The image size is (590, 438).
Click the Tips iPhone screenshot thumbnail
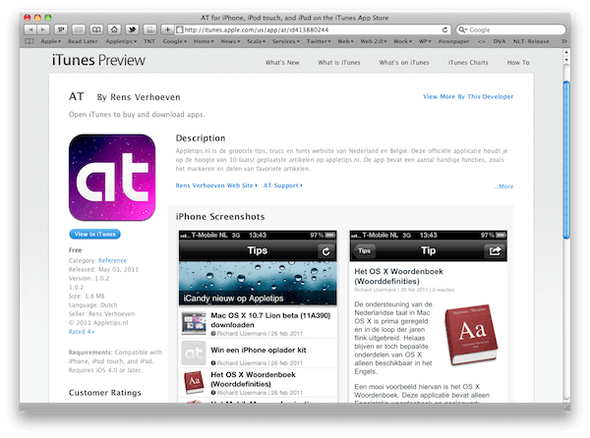pos(258,316)
